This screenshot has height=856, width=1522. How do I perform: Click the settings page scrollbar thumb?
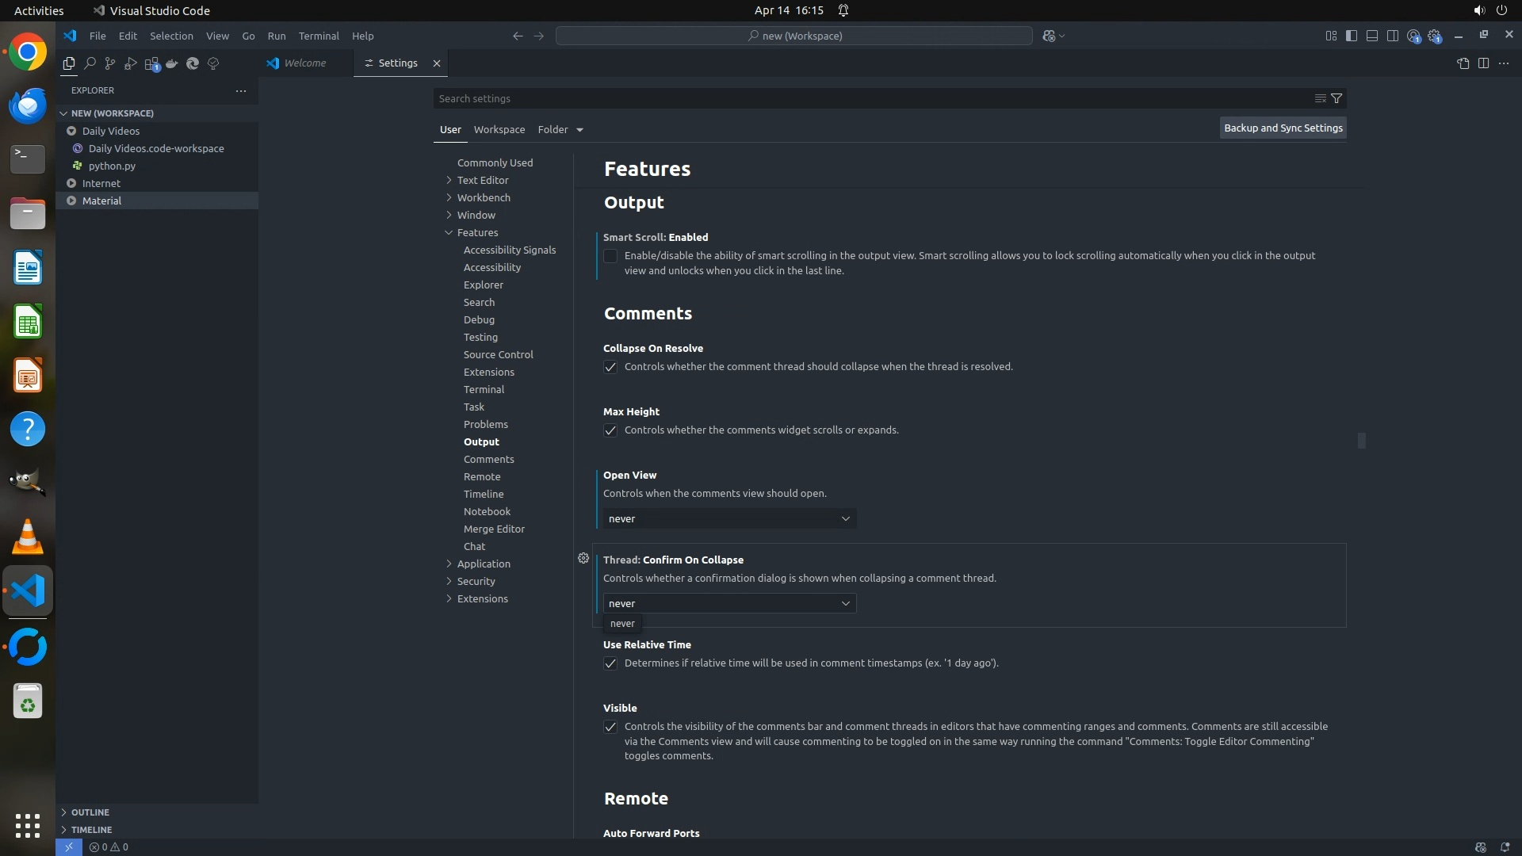pos(1361,441)
